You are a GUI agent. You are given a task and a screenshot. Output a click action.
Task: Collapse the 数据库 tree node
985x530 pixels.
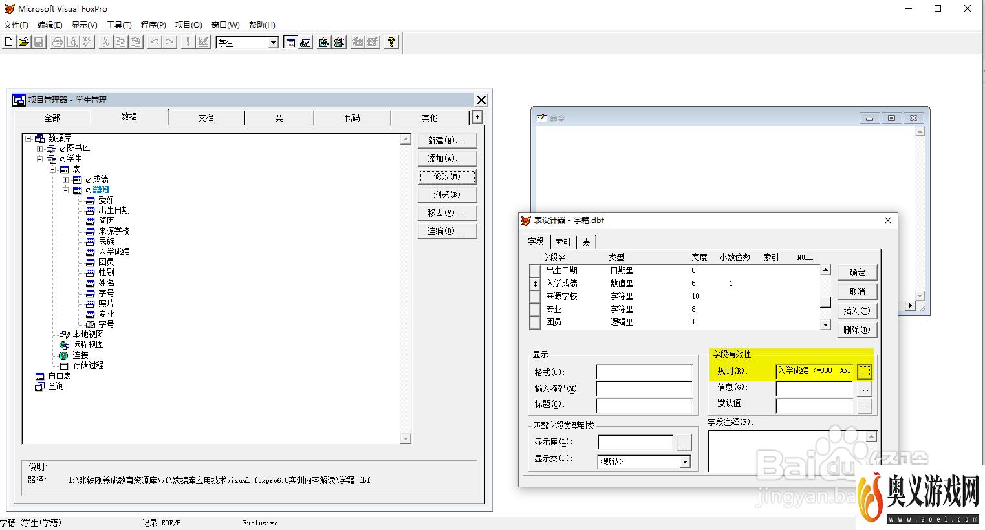pos(28,138)
